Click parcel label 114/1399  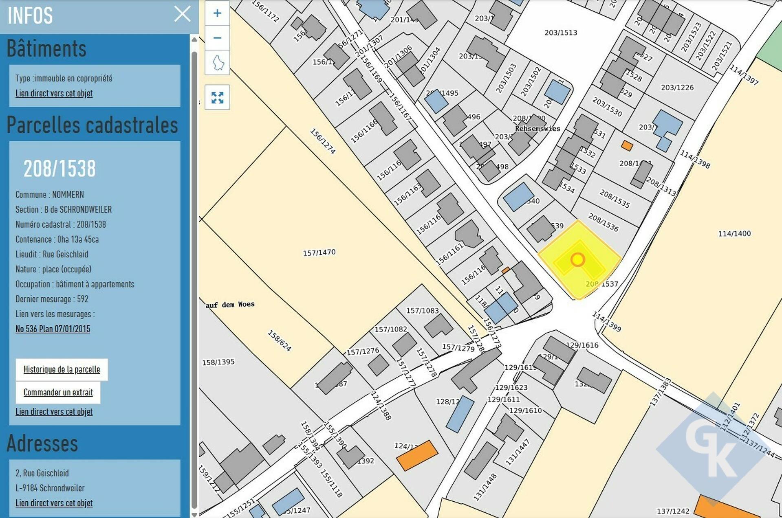click(x=606, y=321)
